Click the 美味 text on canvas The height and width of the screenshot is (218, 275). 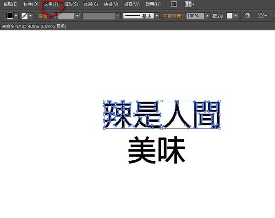157,150
